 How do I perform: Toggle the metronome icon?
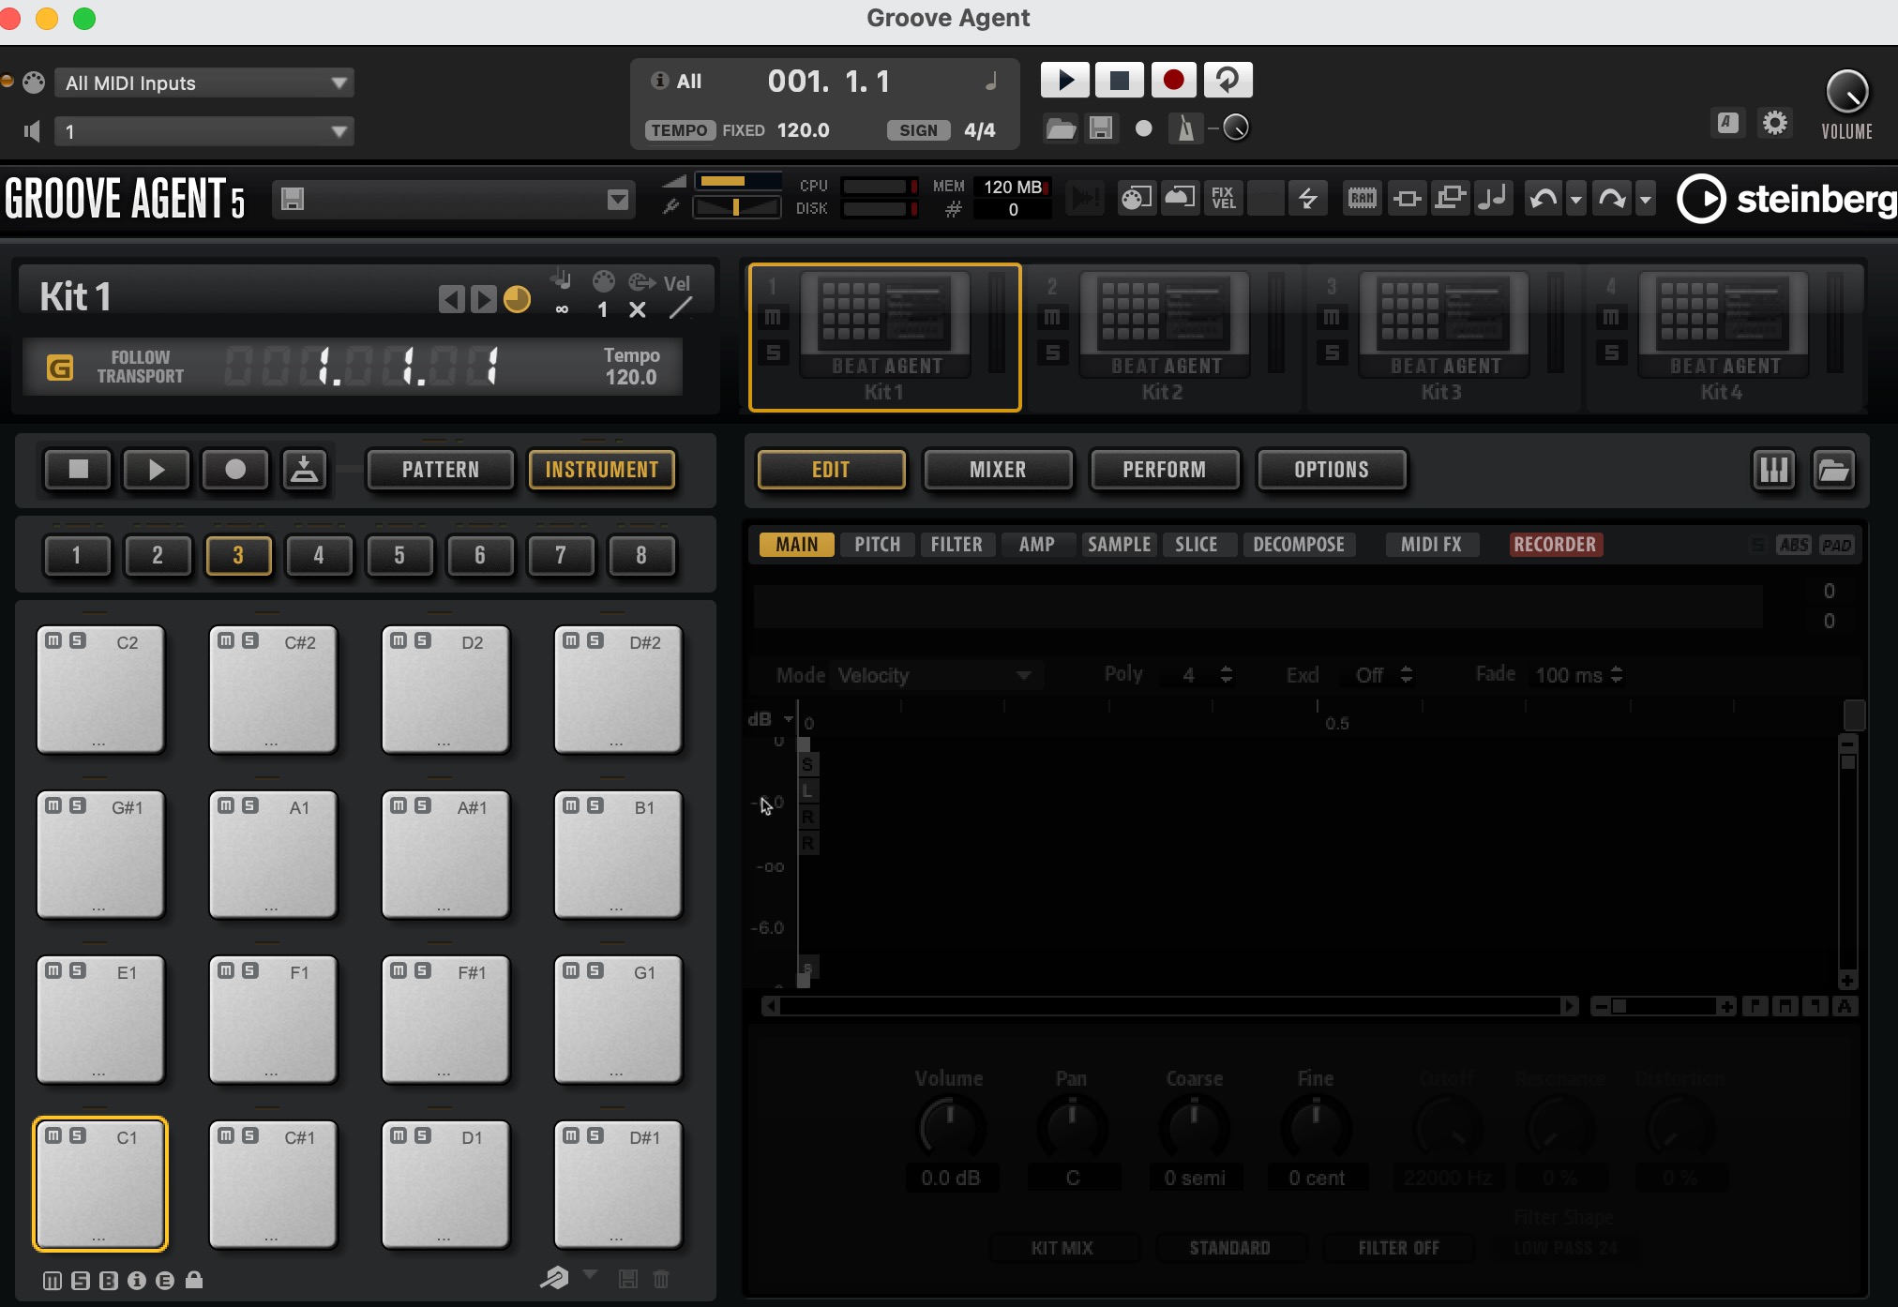(1185, 128)
